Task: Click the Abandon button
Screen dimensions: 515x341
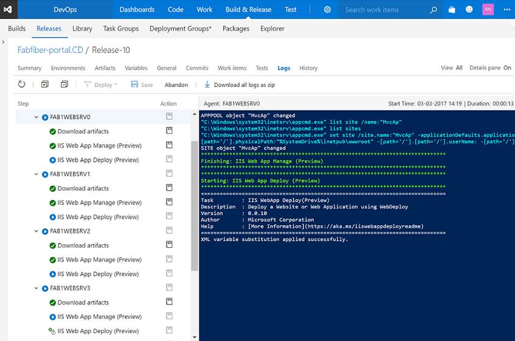Action: (x=176, y=85)
